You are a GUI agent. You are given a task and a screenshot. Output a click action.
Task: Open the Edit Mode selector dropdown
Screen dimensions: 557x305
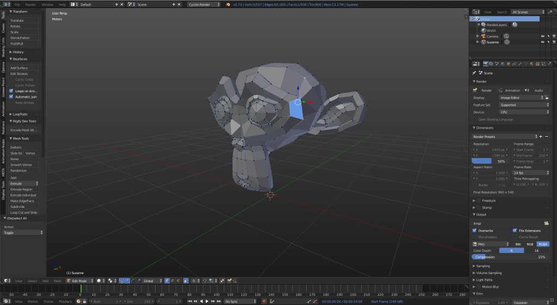tap(79, 281)
